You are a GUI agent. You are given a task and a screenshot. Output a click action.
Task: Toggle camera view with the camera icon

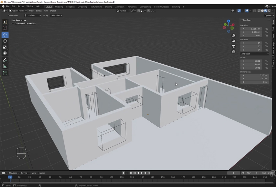coord(234,46)
